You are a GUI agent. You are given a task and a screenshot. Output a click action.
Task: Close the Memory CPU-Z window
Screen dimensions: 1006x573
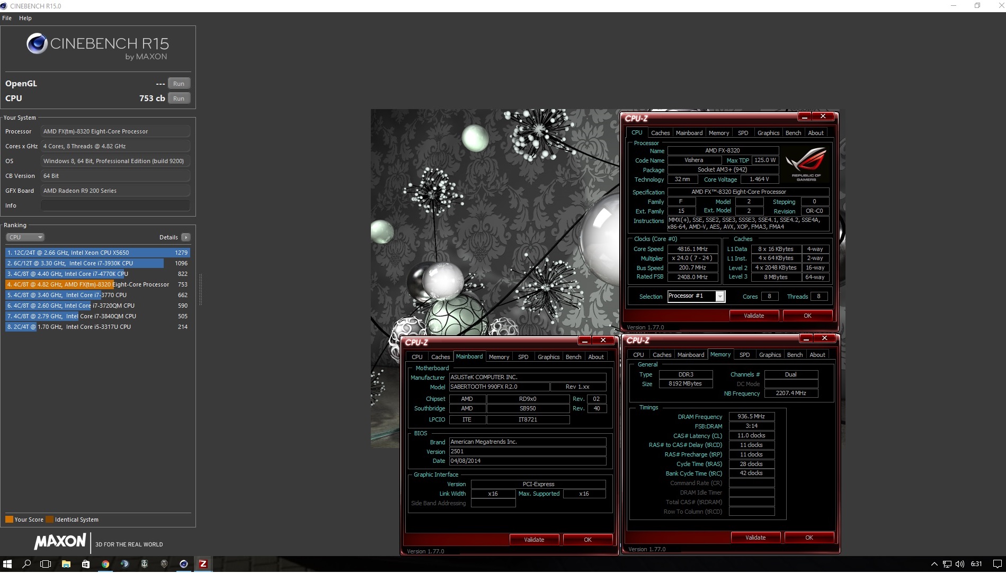click(824, 338)
